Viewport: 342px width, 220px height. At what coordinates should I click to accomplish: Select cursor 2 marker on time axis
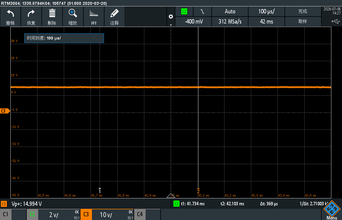tap(198, 191)
